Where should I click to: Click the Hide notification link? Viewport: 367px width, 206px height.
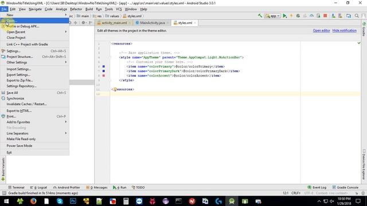tap(344, 30)
